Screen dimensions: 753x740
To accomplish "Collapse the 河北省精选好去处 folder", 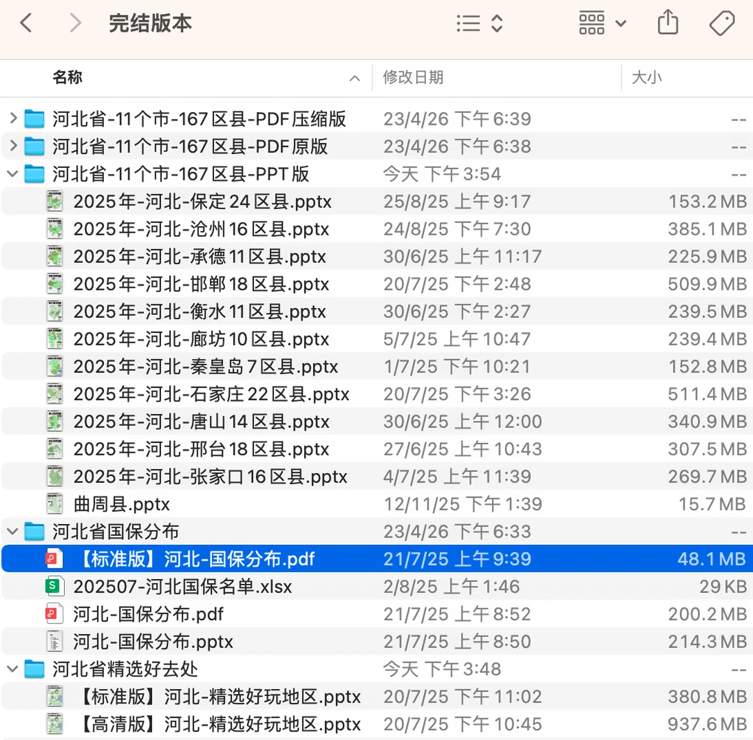I will click(13, 669).
